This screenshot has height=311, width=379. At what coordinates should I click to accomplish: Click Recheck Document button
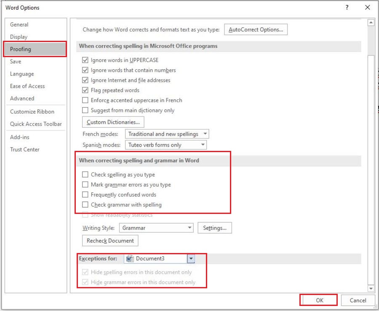(x=110, y=241)
